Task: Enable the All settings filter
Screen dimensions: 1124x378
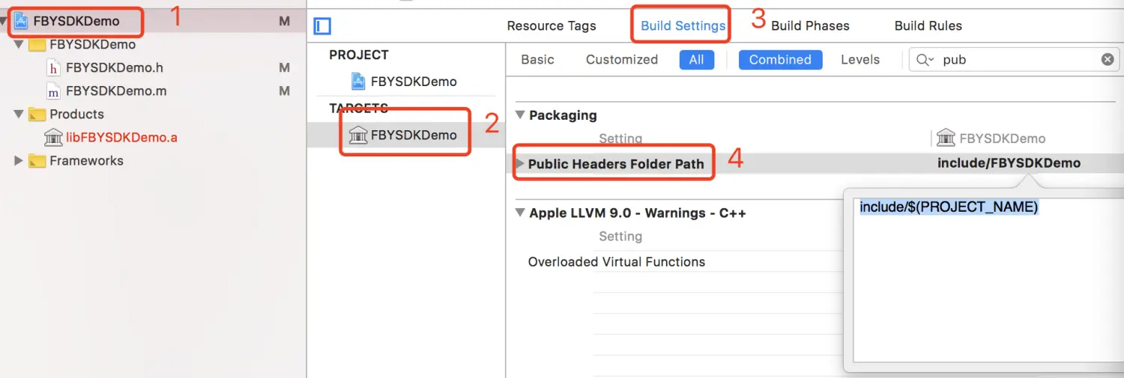Action: (x=697, y=60)
